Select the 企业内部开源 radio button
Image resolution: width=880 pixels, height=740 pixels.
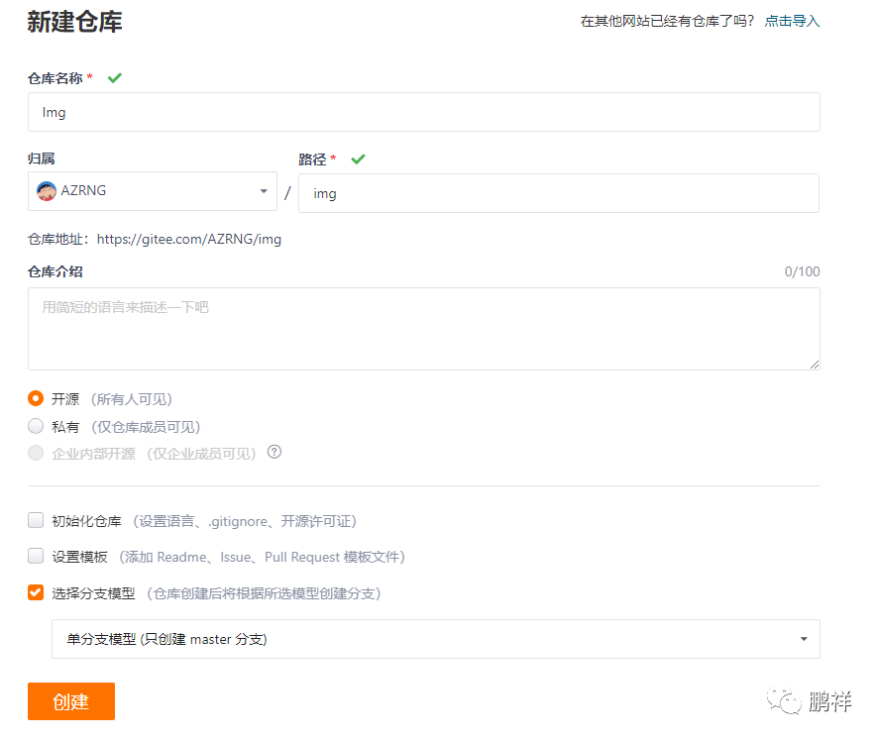tap(36, 453)
